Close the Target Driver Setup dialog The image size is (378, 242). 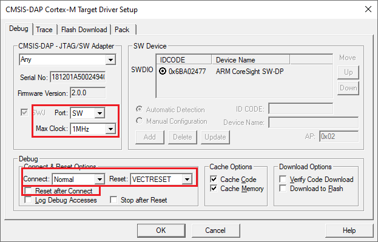pyautogui.click(x=368, y=9)
